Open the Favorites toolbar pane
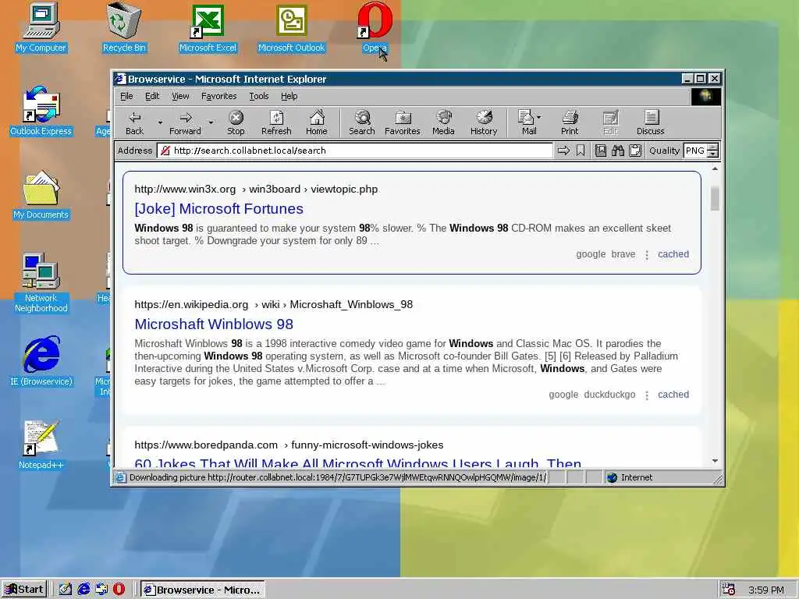The height and width of the screenshot is (599, 799). coord(402,122)
